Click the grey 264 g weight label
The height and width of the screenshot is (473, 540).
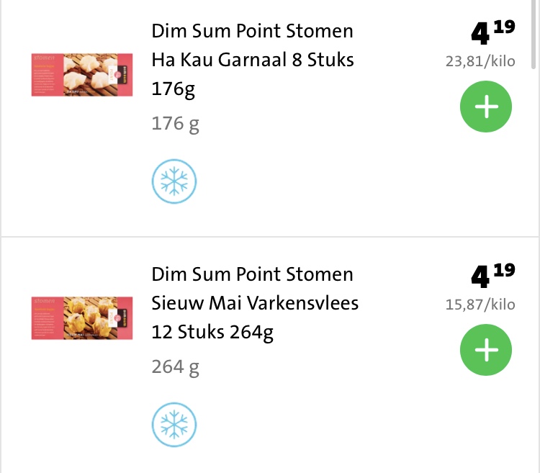click(175, 367)
